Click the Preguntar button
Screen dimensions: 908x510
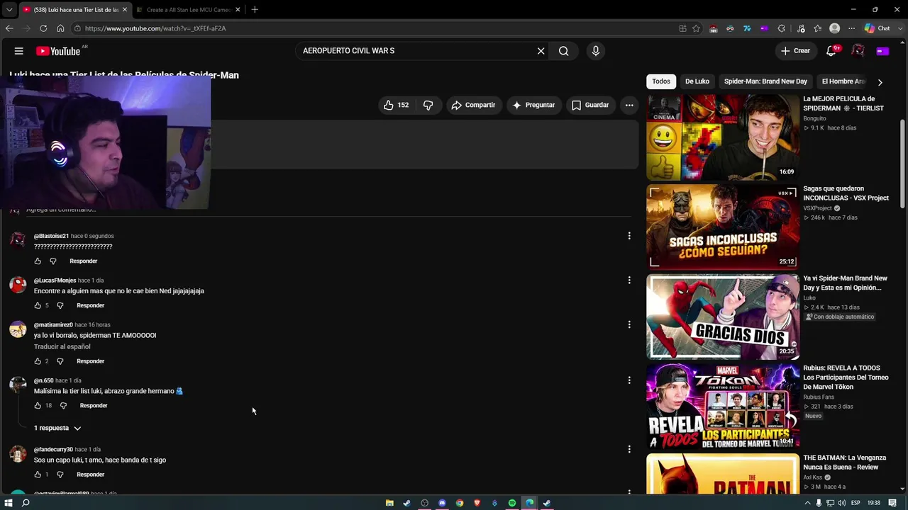point(533,105)
